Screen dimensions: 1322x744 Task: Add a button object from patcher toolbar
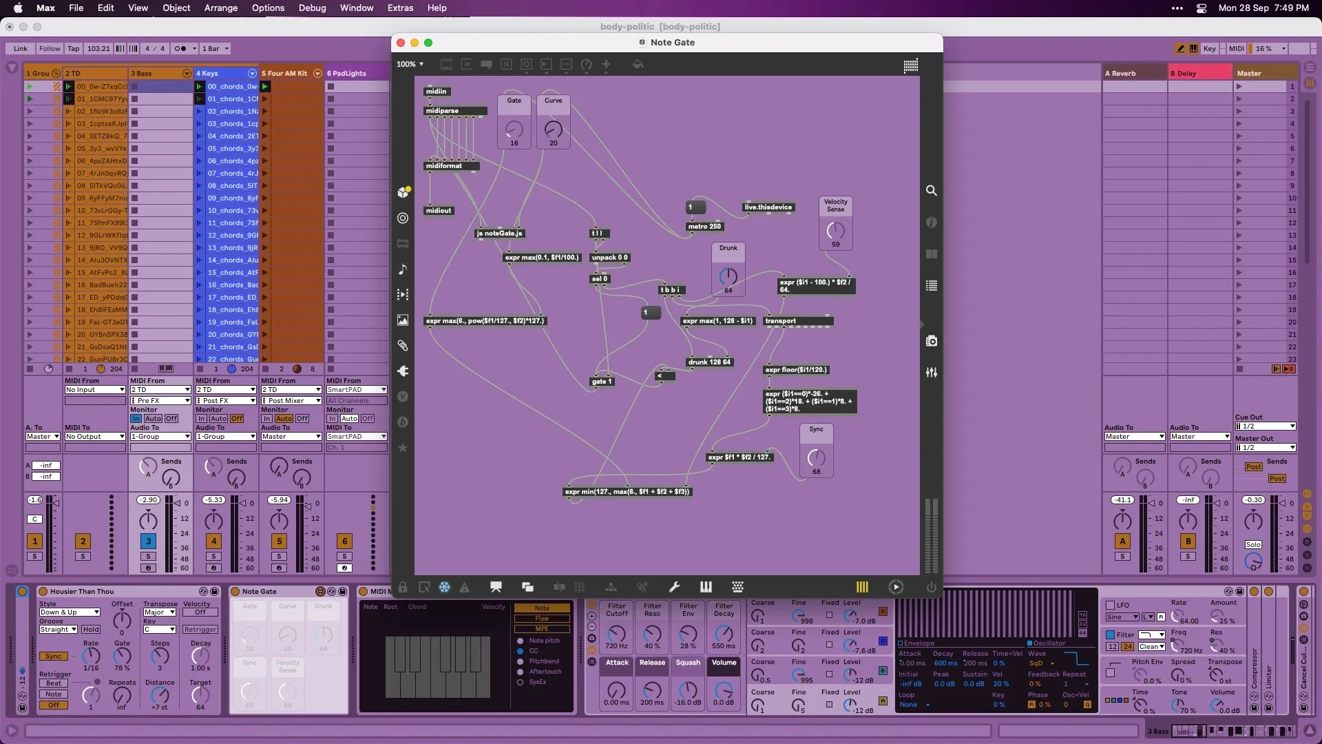[526, 64]
